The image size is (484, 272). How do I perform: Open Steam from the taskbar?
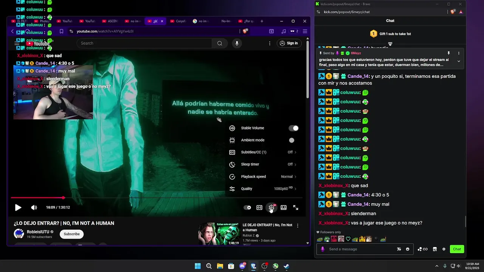[x=287, y=266]
